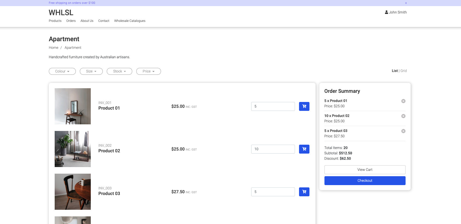The height and width of the screenshot is (224, 461).
Task: Open Wholesale Catalogues menu item
Action: [130, 21]
